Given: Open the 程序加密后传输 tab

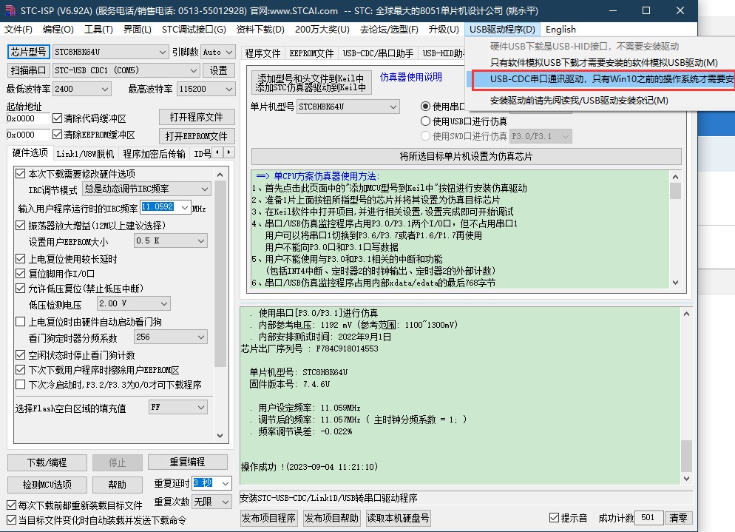Looking at the screenshot, I should pyautogui.click(x=155, y=154).
